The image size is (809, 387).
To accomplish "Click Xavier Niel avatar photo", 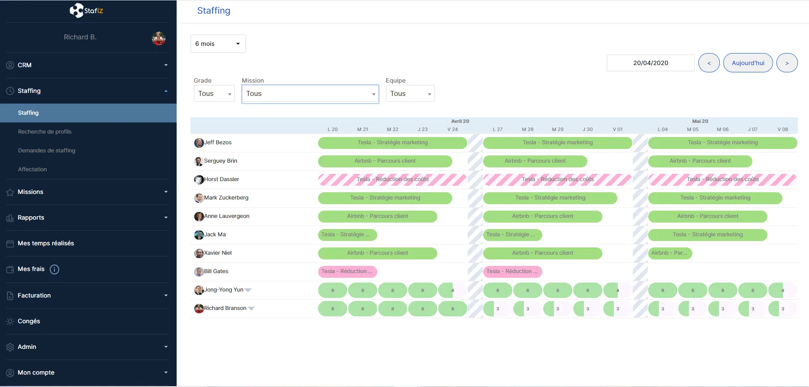I will coord(199,253).
